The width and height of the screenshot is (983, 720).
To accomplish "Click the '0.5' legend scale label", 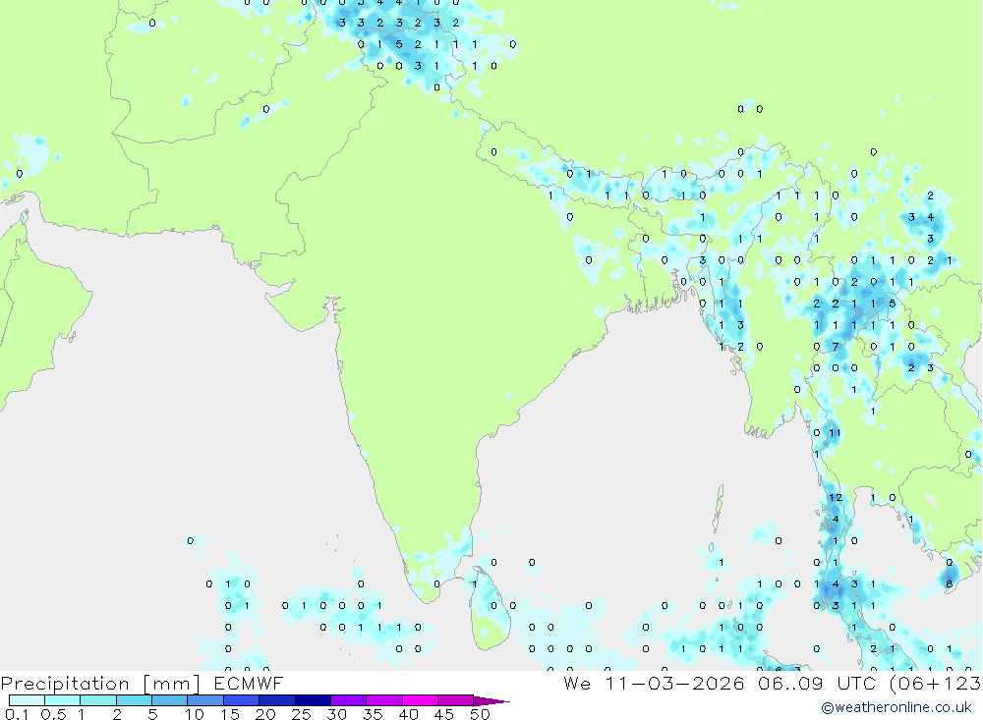I will click(x=53, y=714).
